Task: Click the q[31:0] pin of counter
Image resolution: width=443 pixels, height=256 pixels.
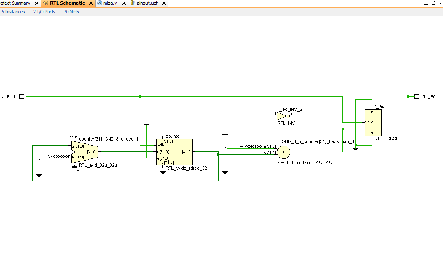Action: click(185, 152)
